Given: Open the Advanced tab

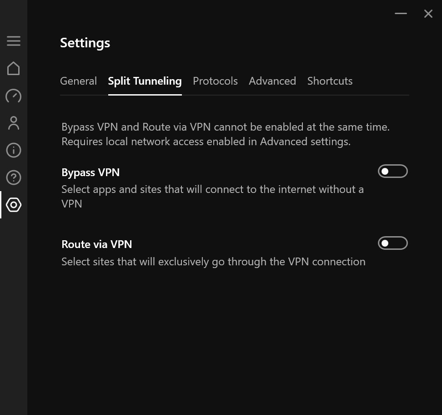Looking at the screenshot, I should (x=272, y=81).
